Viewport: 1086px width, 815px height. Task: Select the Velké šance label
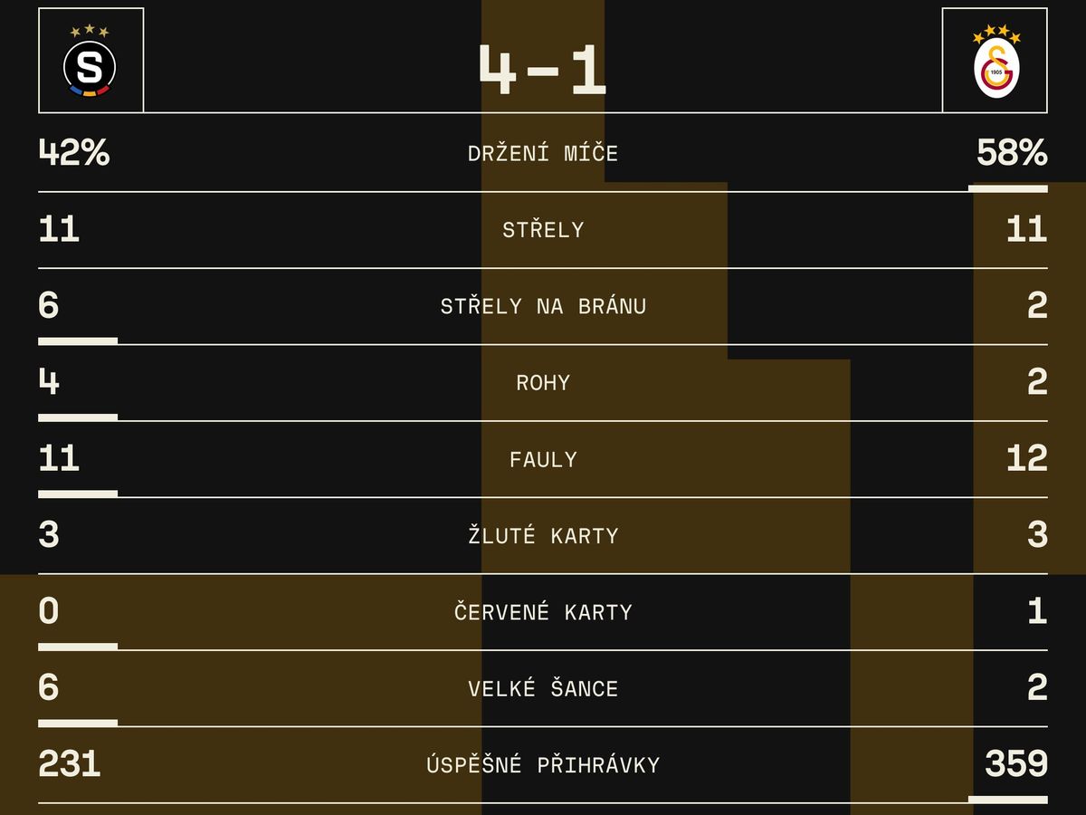pyautogui.click(x=543, y=688)
